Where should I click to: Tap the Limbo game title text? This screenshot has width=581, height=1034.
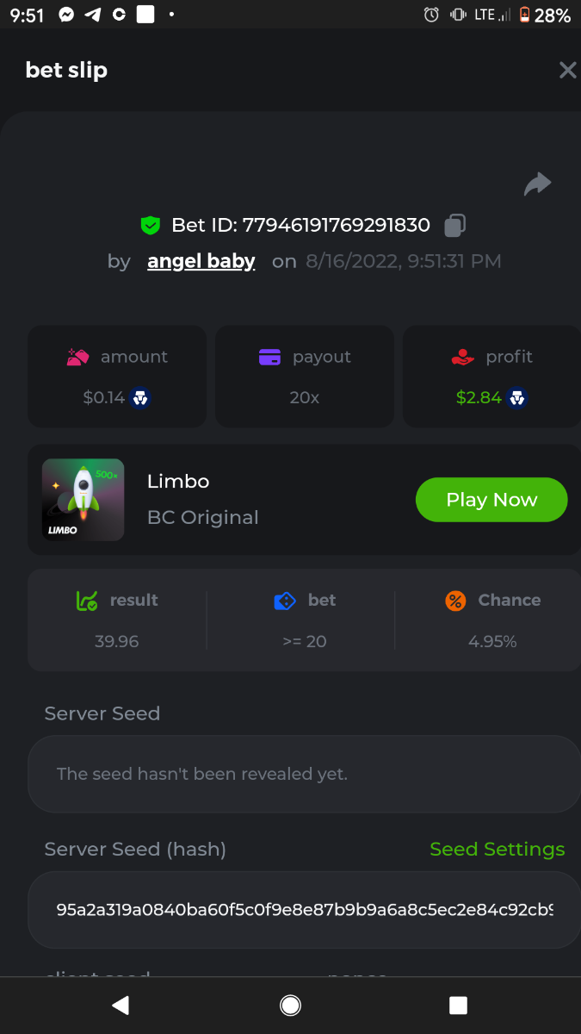pyautogui.click(x=178, y=481)
